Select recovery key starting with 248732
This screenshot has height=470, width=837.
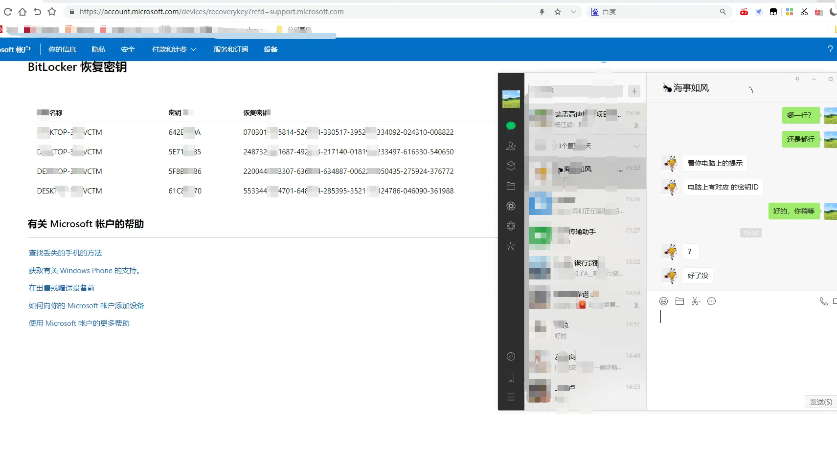[x=348, y=152]
